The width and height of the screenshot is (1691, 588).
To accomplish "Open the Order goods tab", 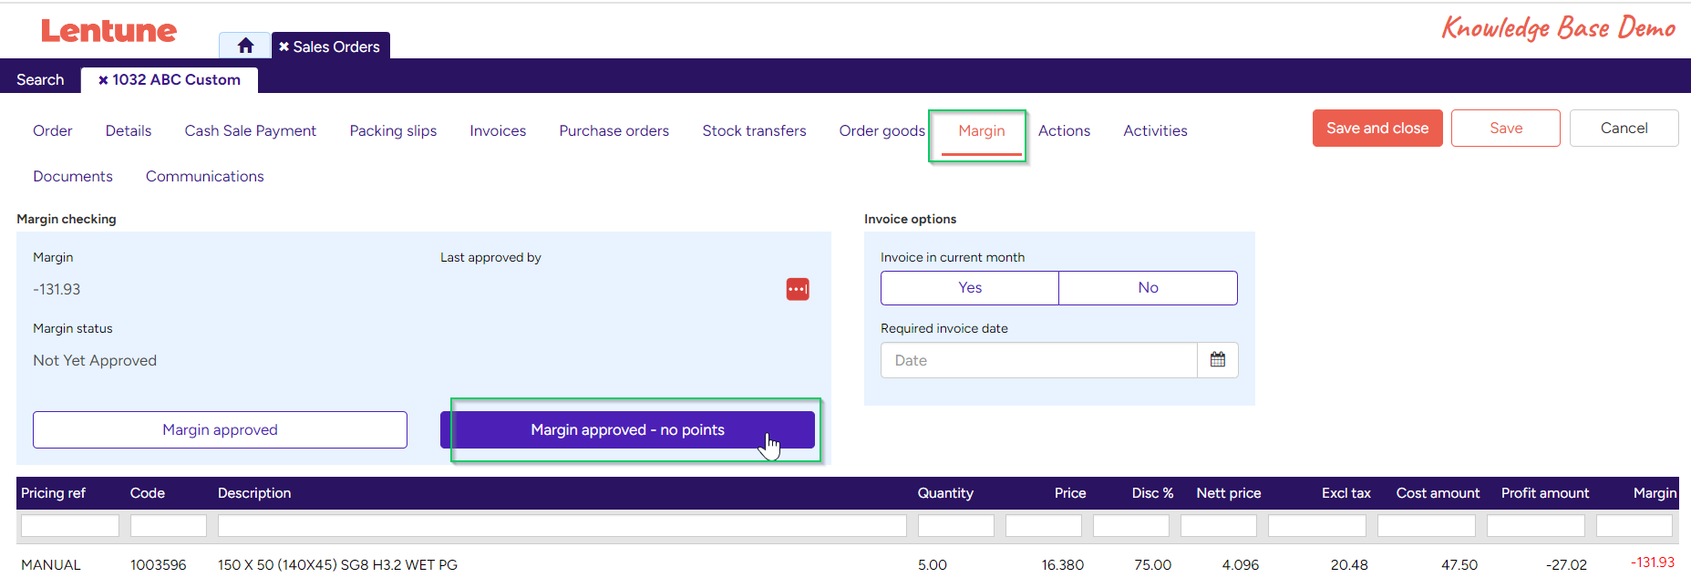I will tap(882, 131).
